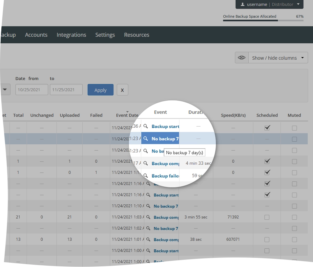This screenshot has height=267, width=313.
Task: Click the Speed(KB/s) column header
Action: click(233, 115)
